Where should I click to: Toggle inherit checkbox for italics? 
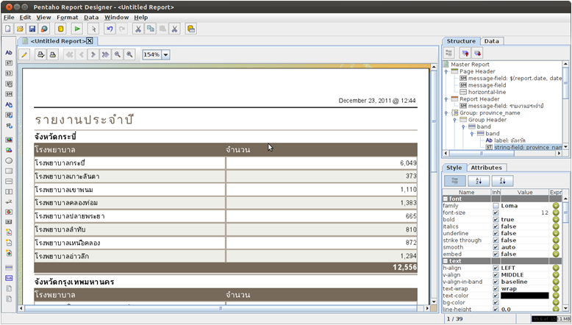(x=496, y=226)
